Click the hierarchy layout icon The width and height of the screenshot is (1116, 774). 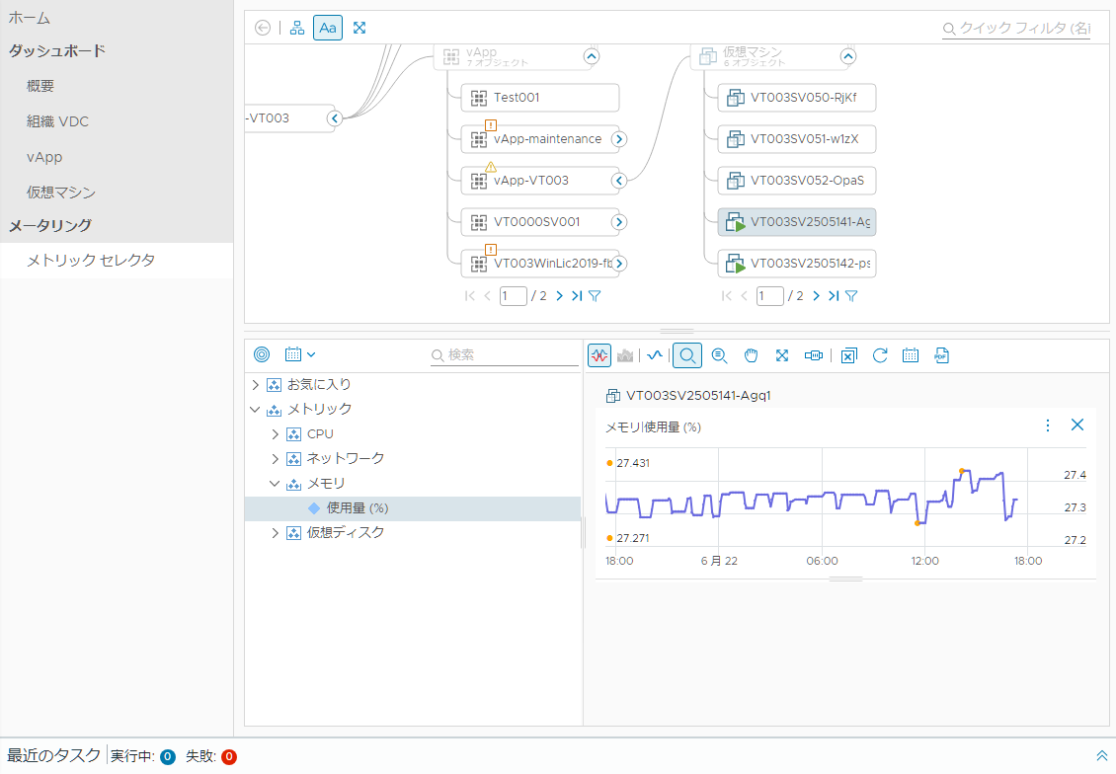[297, 28]
